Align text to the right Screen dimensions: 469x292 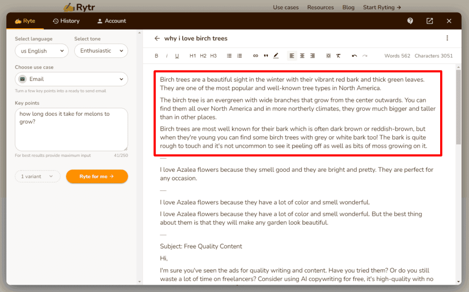312,56
